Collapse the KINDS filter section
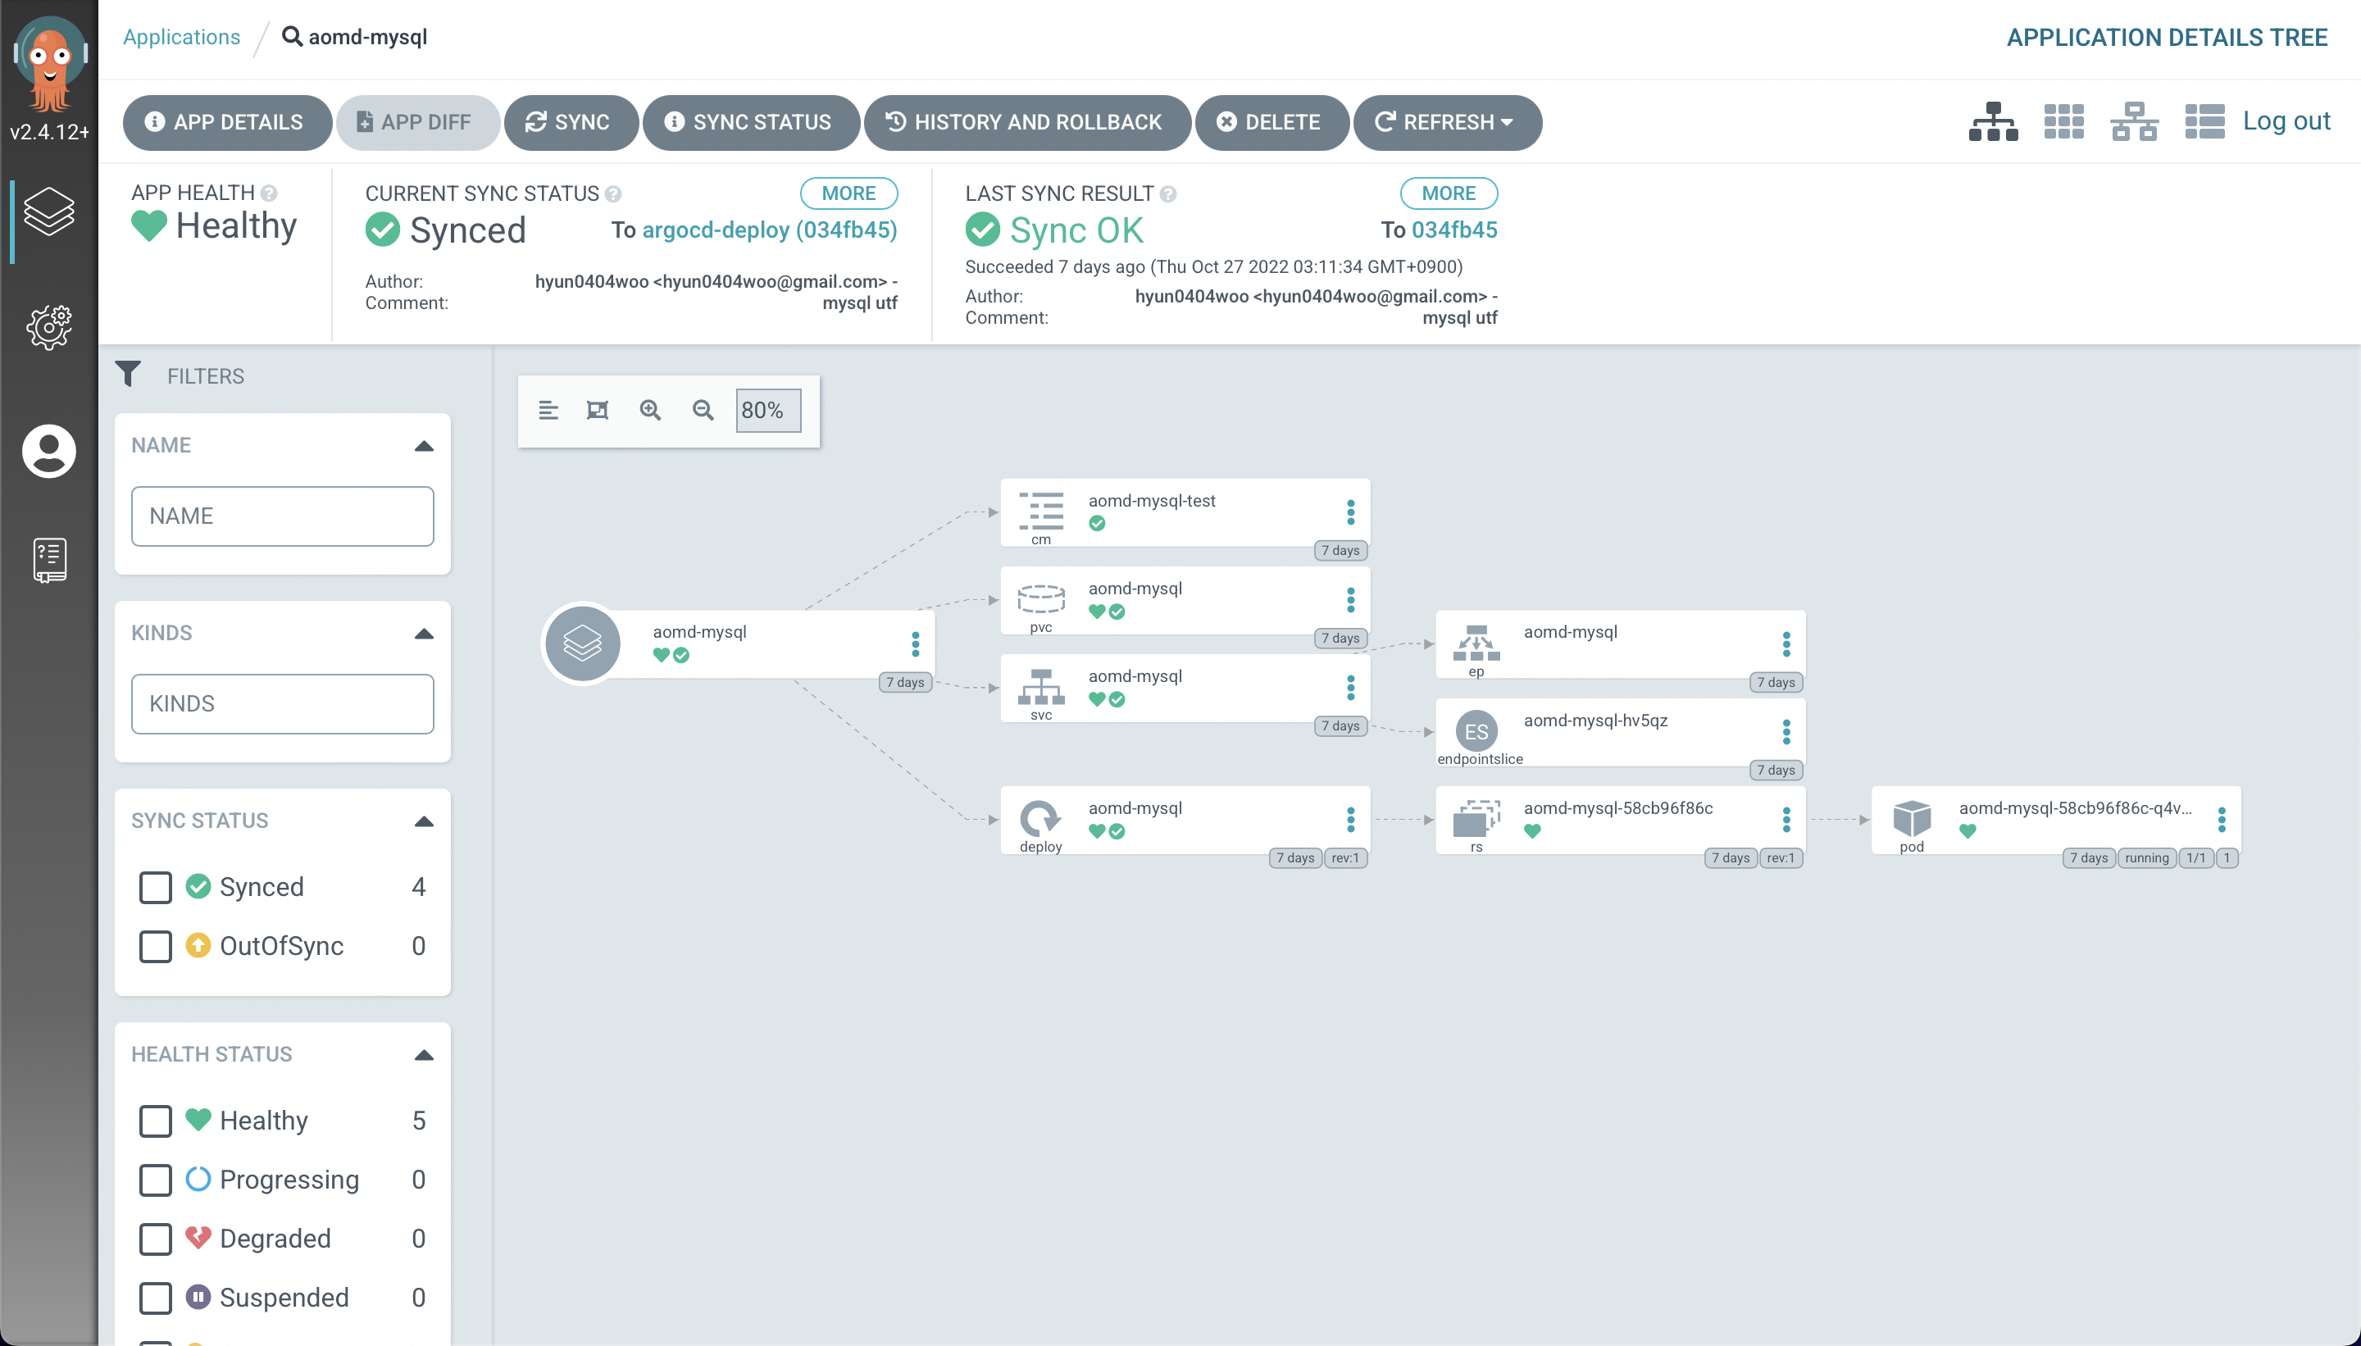This screenshot has height=1346, width=2361. point(423,634)
